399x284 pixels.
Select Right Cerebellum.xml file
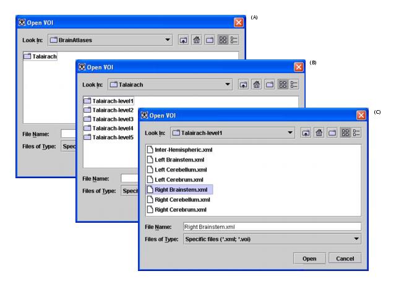[182, 199]
